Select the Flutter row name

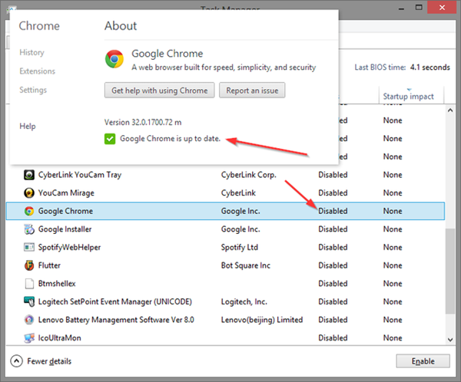pyautogui.click(x=49, y=265)
